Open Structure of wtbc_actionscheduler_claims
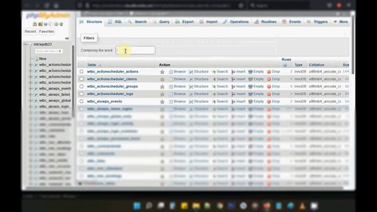Viewport: 377px width, 212px height. pos(199,79)
